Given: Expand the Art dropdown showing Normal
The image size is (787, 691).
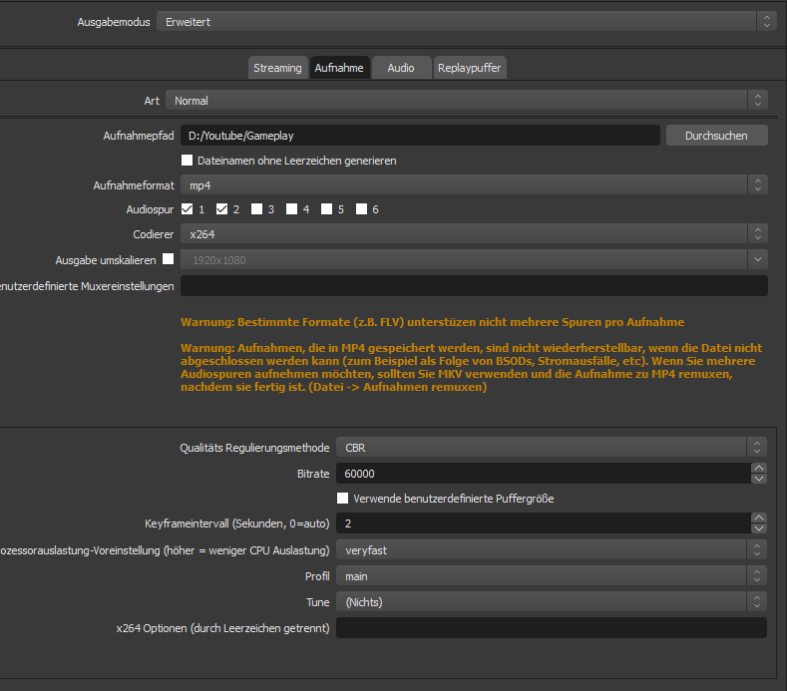Looking at the screenshot, I should click(466, 101).
